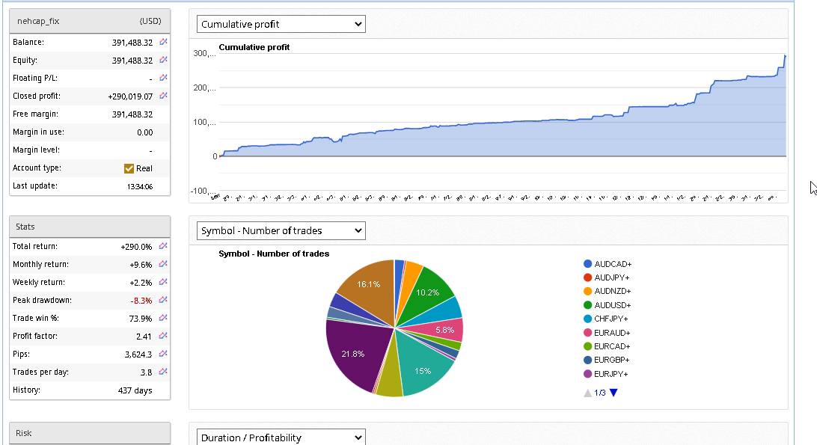The width and height of the screenshot is (817, 445).
Task: Click chart icon beside Peak drawdown
Action: (163, 300)
